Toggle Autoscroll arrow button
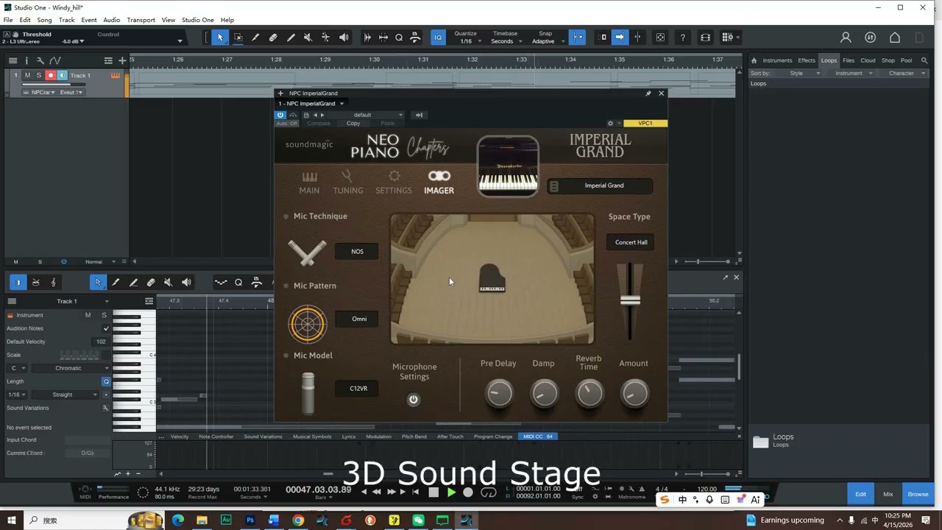The image size is (942, 530). tap(619, 37)
